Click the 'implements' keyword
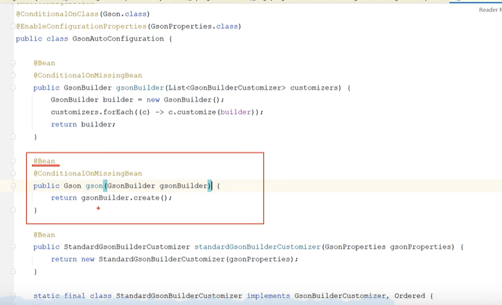This screenshot has height=305, width=502. 268,296
